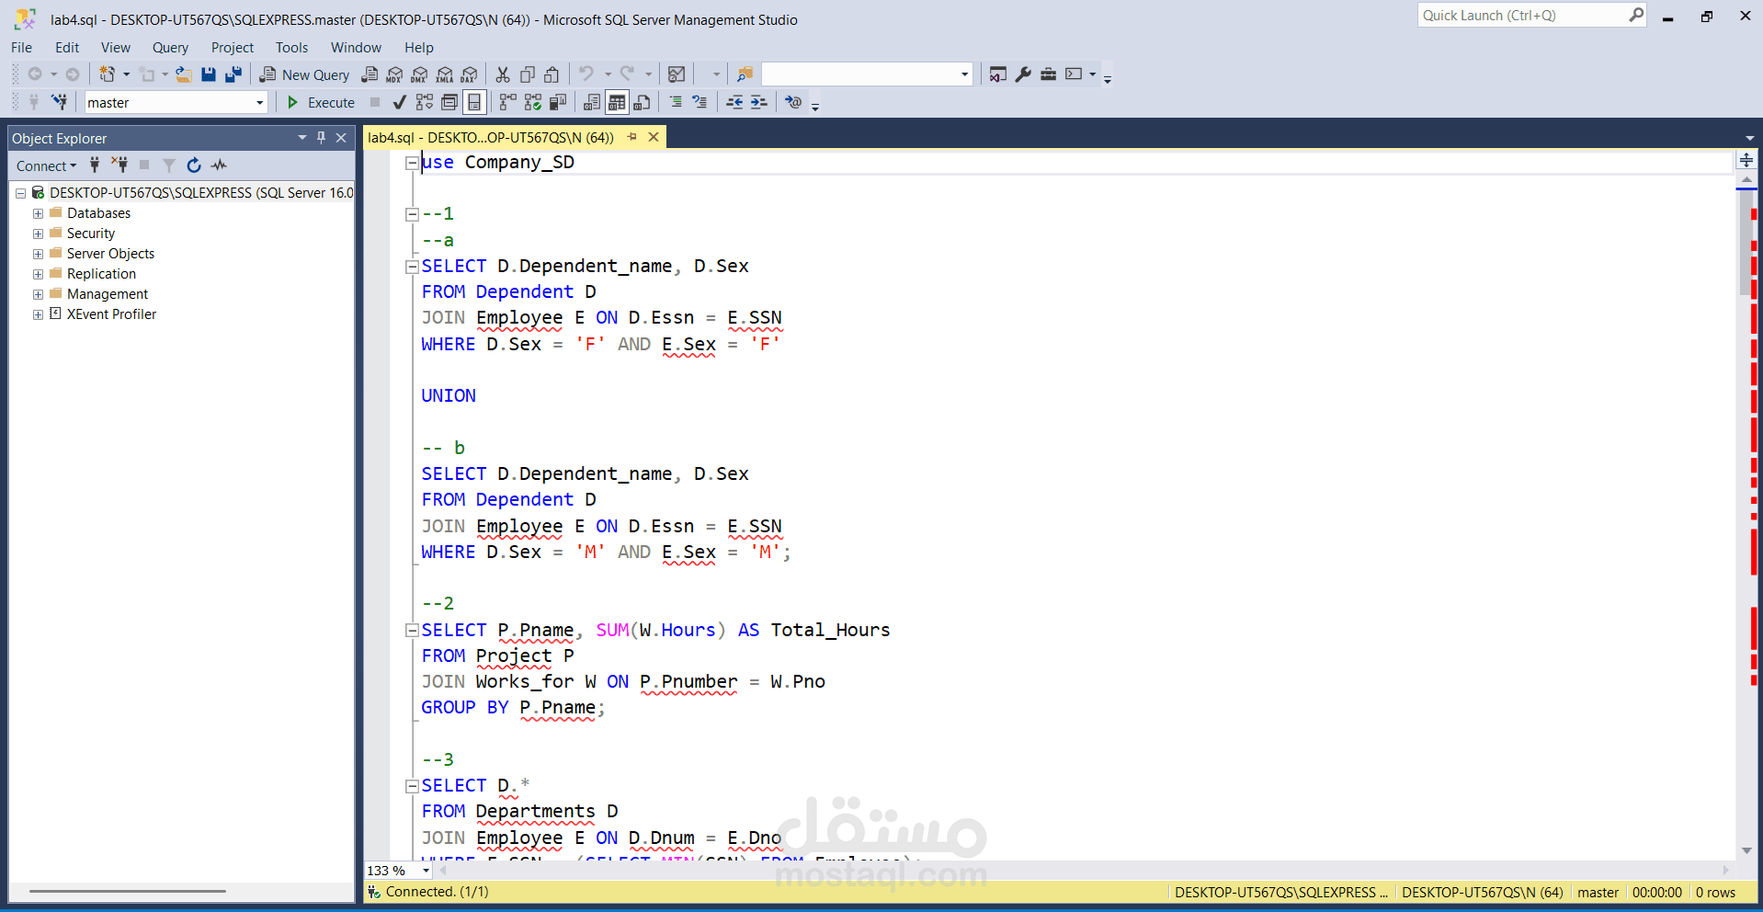Open the Connect dropdown in Object Explorer
This screenshot has height=912, width=1763.
(x=46, y=165)
